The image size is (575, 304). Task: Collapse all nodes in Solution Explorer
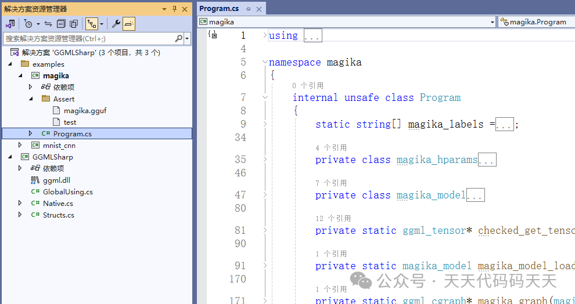[61, 24]
